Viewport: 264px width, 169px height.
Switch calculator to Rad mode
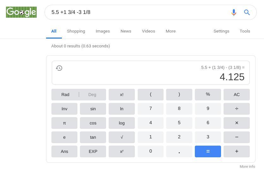(x=65, y=94)
